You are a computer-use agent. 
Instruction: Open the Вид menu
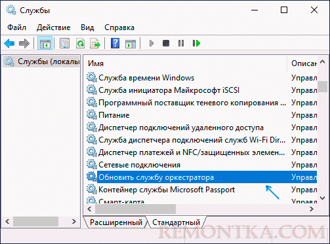[87, 27]
